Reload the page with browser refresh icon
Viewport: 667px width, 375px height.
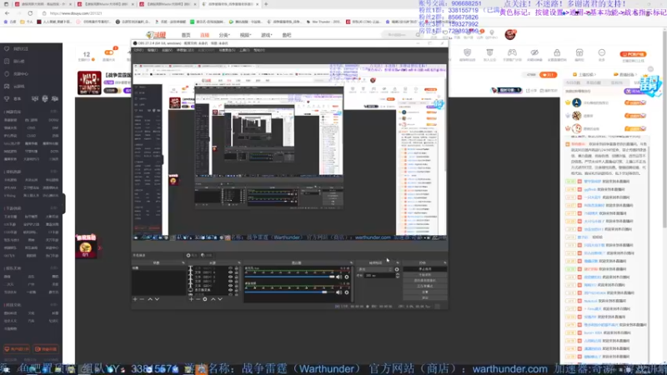point(30,13)
